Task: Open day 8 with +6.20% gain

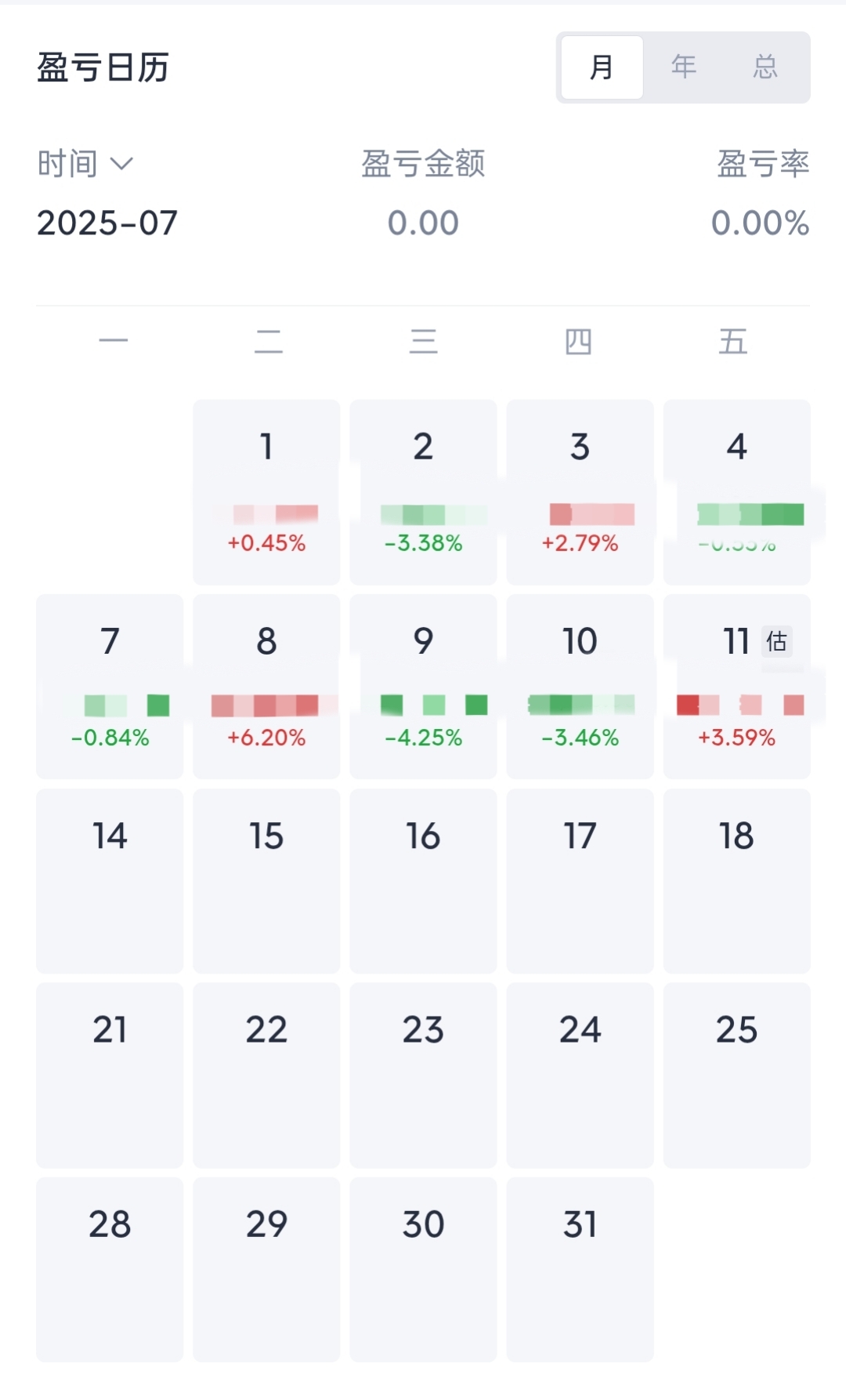Action: point(266,686)
